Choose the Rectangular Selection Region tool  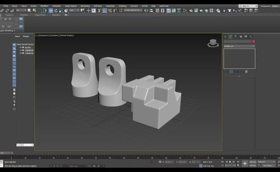point(40,11)
